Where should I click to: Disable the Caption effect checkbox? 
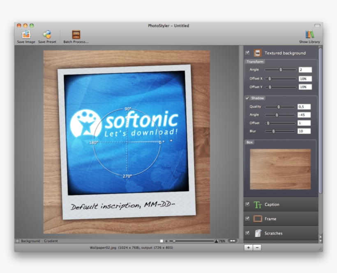(247, 204)
